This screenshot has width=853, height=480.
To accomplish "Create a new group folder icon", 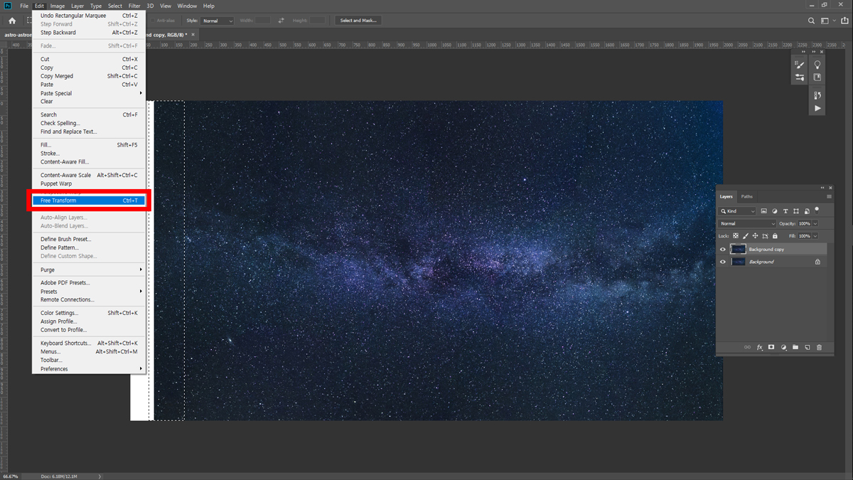I will pos(795,347).
